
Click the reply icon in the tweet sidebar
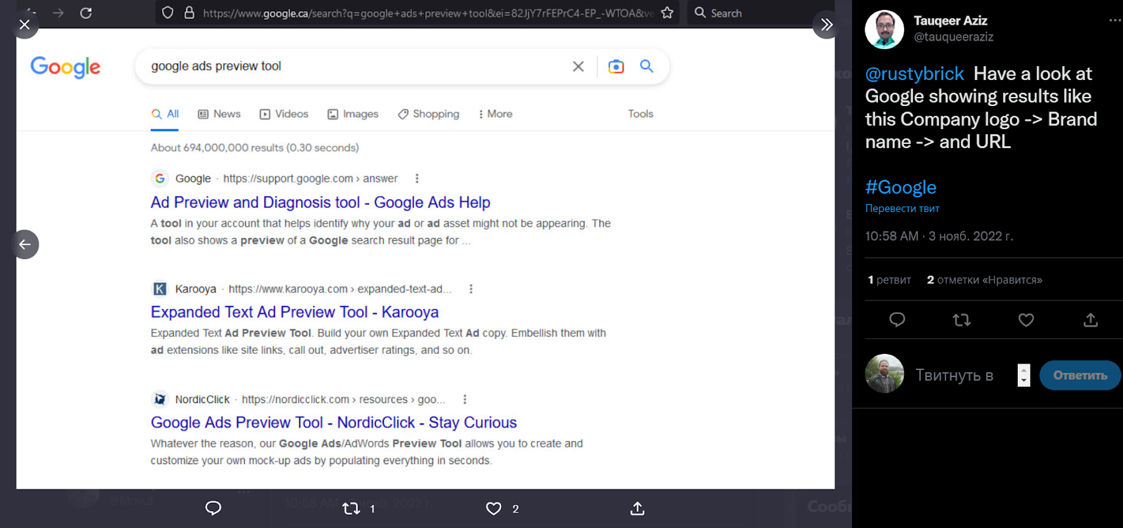pyautogui.click(x=897, y=320)
